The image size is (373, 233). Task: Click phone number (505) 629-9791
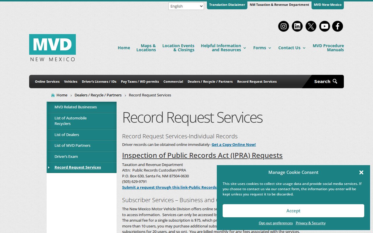[x=134, y=182]
